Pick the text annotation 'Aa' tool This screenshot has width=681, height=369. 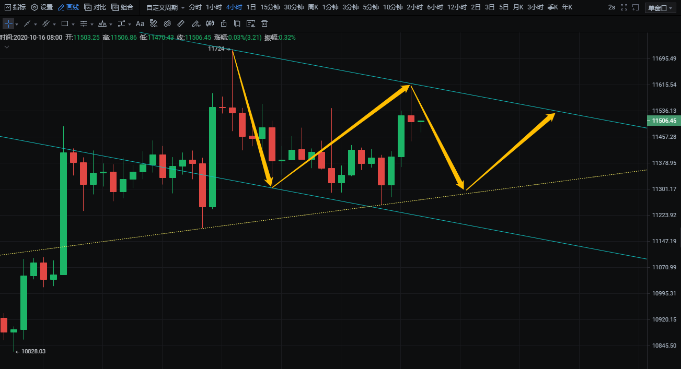(x=140, y=24)
